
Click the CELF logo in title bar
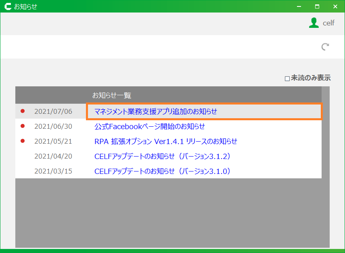pos(7,6)
